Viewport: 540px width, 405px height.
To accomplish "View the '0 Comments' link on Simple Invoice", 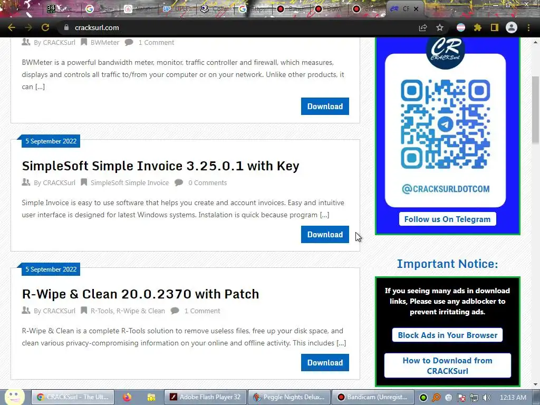I will coord(207,182).
